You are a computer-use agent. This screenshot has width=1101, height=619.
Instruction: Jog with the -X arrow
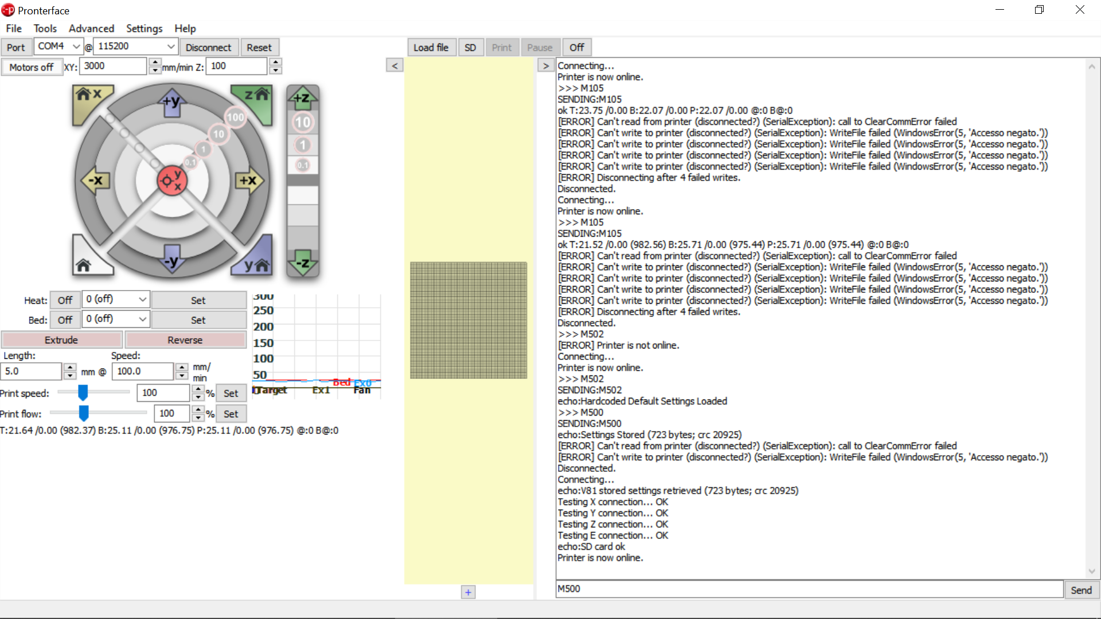click(x=95, y=181)
